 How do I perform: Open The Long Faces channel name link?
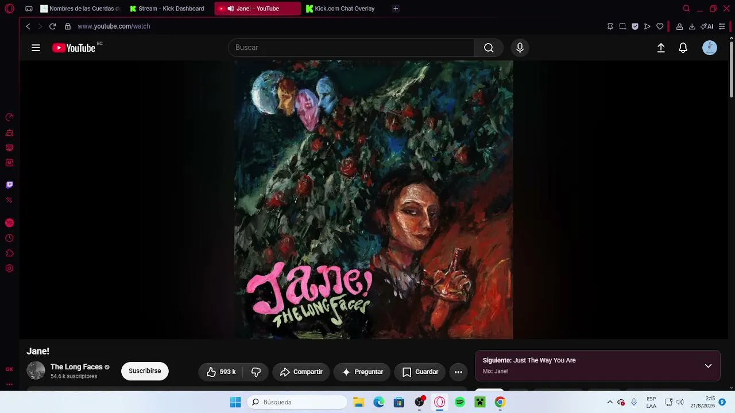(x=76, y=367)
